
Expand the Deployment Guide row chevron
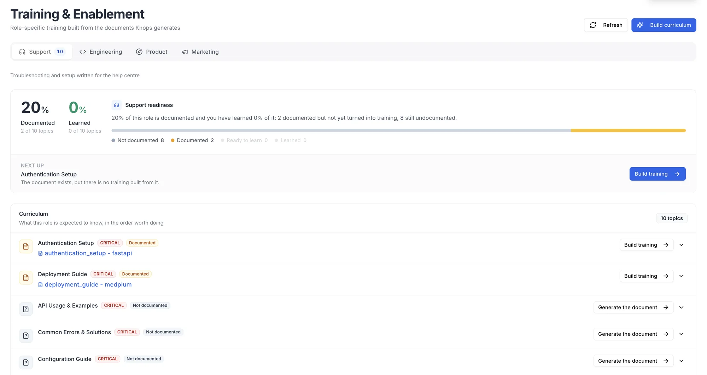coord(681,276)
